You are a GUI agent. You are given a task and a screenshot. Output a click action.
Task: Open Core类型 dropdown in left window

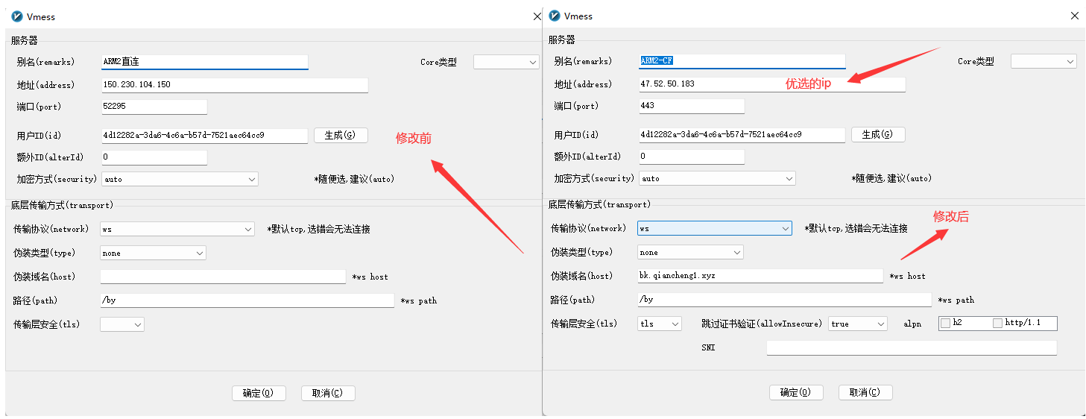(506, 62)
